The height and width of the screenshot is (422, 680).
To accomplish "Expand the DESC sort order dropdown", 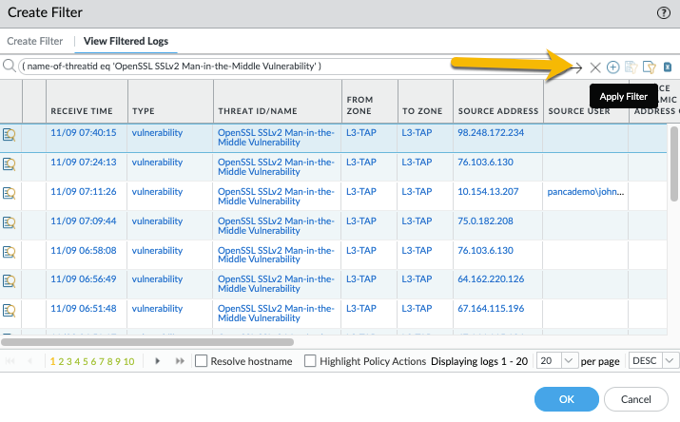I will coord(670,361).
